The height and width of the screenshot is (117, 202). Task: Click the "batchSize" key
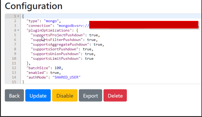tap(38, 68)
